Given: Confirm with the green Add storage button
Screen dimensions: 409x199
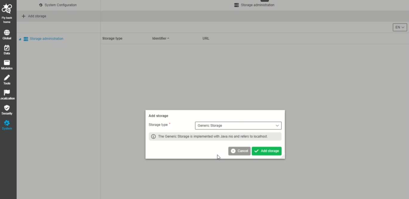Looking at the screenshot, I should point(266,151).
